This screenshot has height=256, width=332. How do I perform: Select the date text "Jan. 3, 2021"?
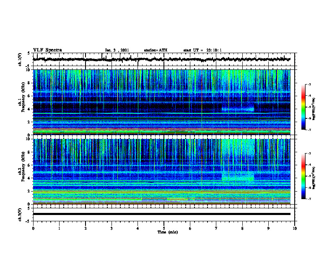[117, 50]
